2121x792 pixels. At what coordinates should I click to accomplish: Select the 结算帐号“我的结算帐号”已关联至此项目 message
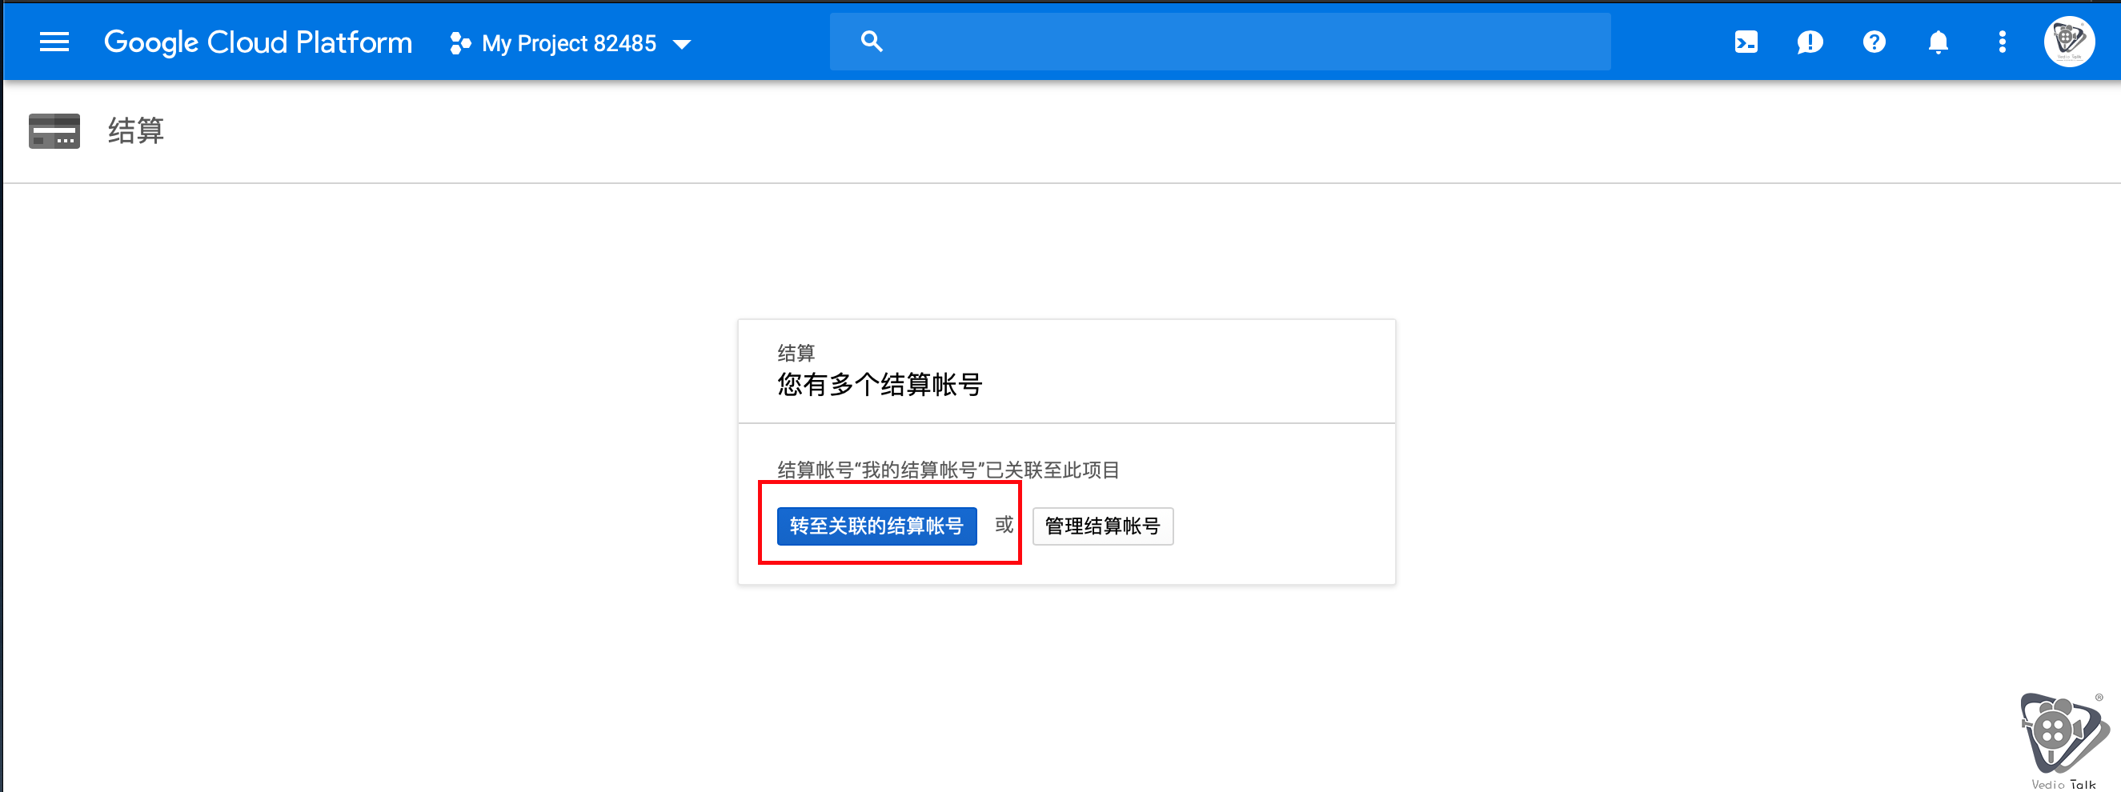coord(948,470)
